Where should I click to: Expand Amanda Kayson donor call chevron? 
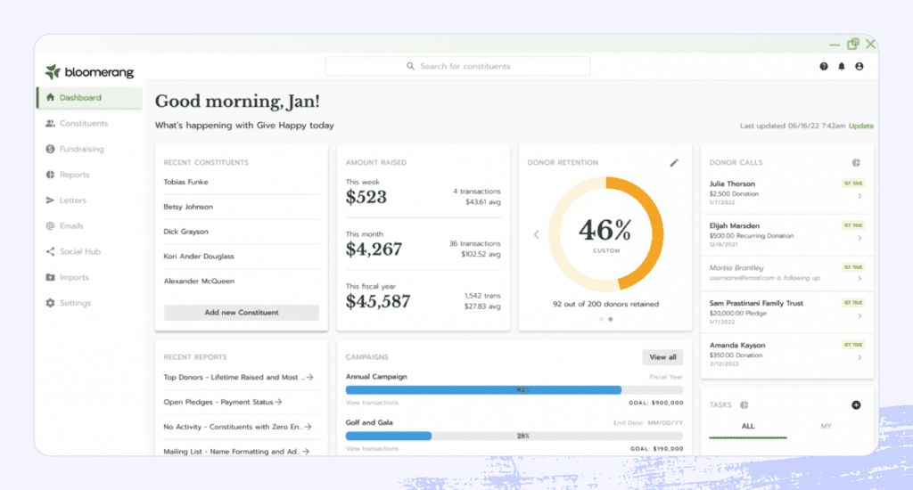pyautogui.click(x=860, y=357)
